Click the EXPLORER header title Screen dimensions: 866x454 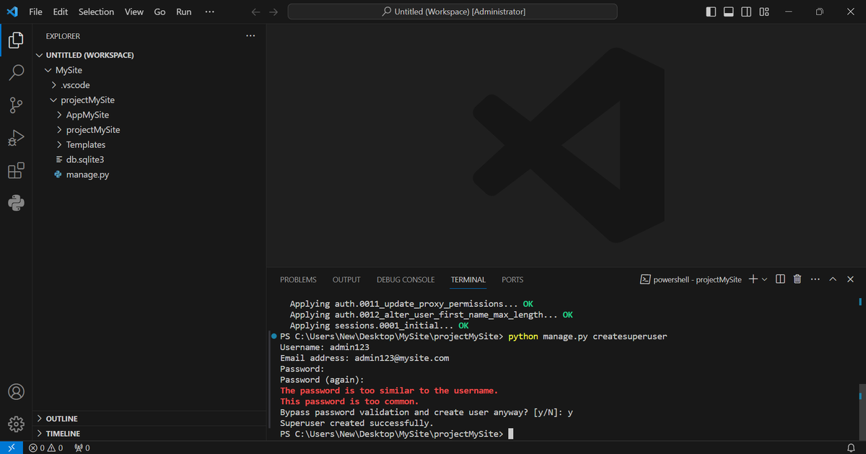(63, 36)
